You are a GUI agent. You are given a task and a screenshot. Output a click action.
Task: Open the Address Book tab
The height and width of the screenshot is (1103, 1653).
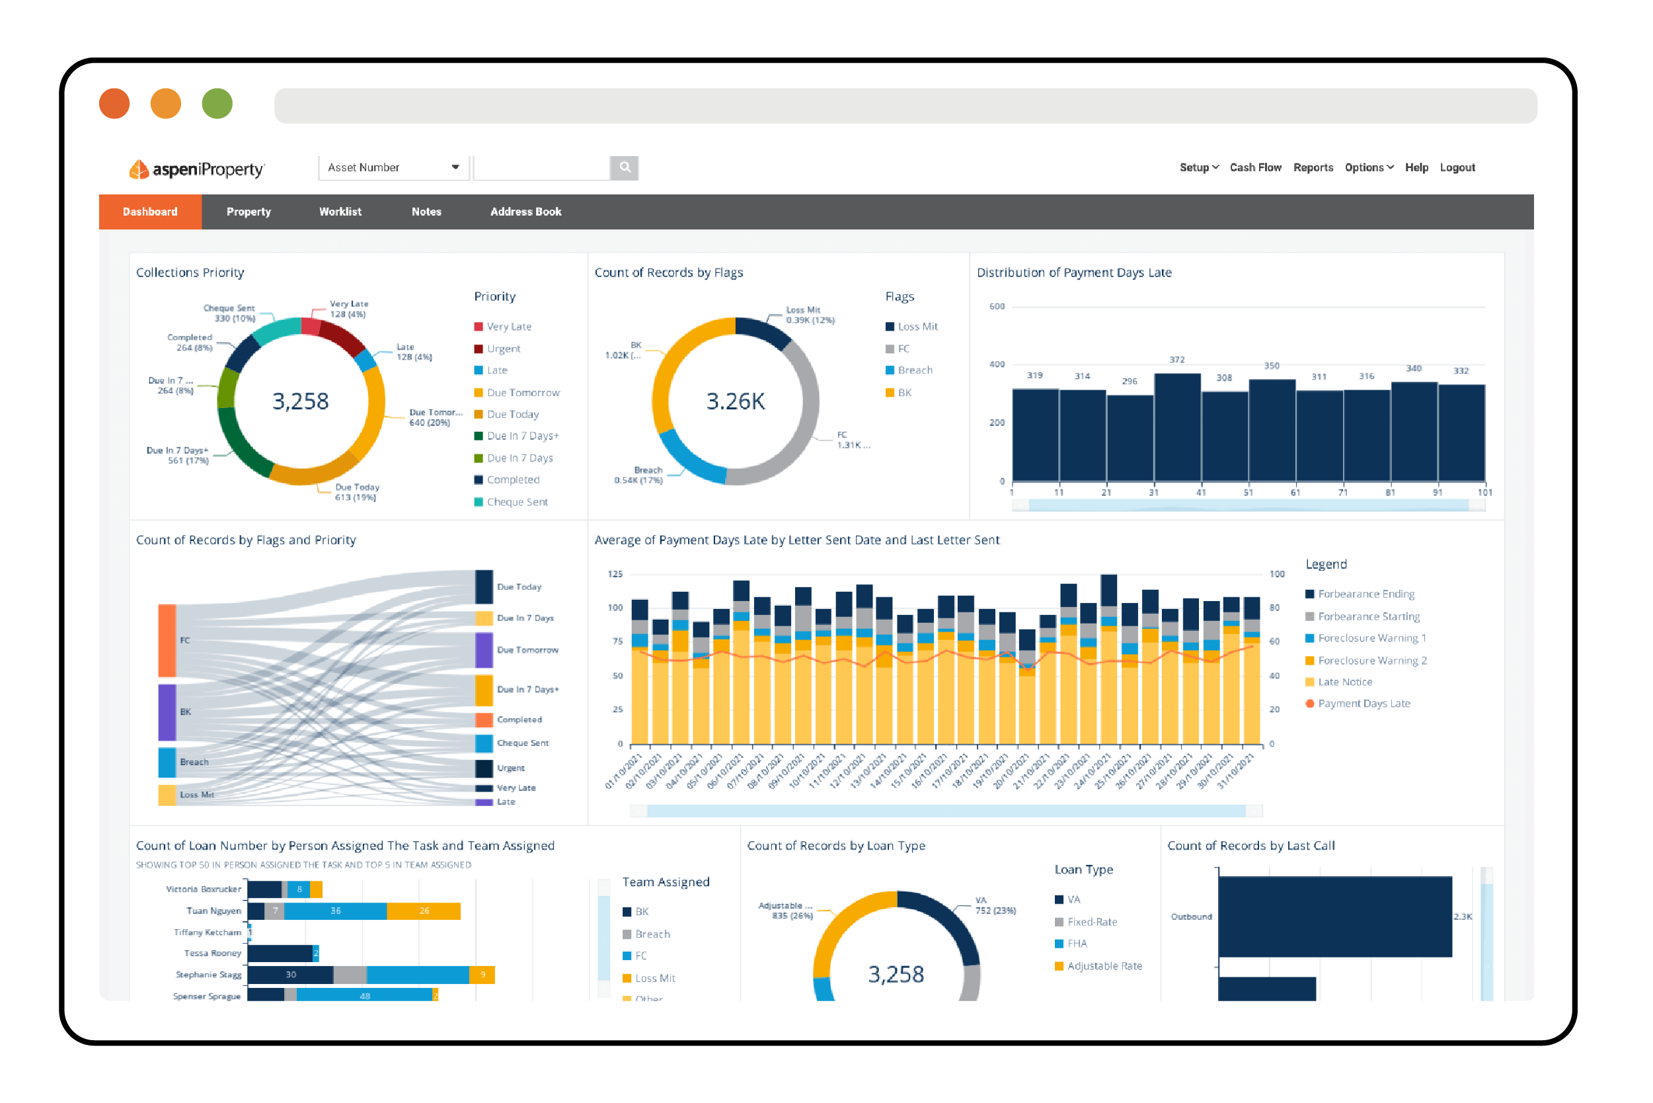(x=525, y=212)
